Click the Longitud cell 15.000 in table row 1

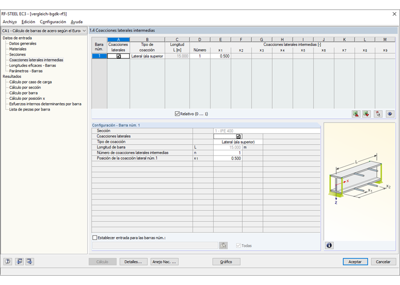(x=177, y=56)
